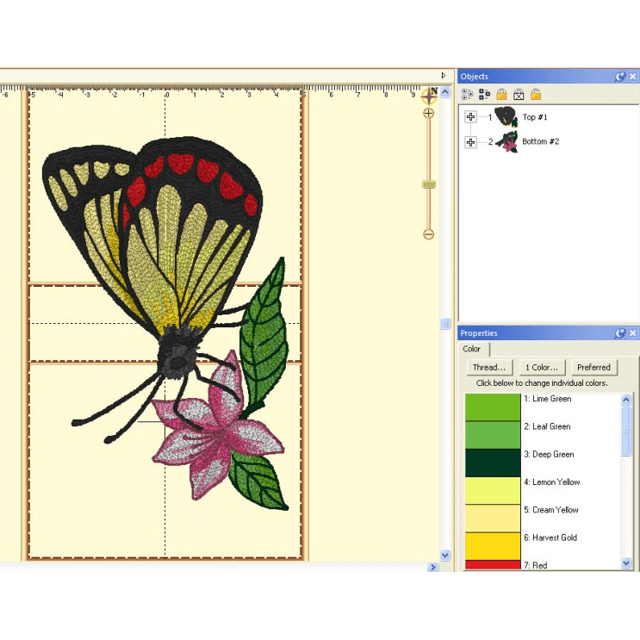
Task: Expand the Top #1 object node
Action: pyautogui.click(x=470, y=117)
